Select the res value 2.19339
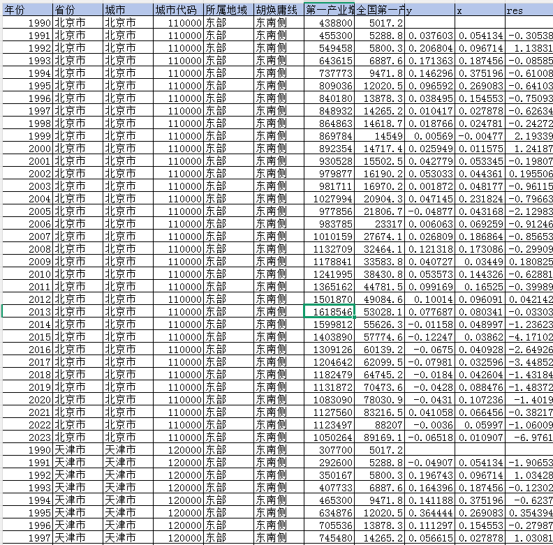 [529, 136]
